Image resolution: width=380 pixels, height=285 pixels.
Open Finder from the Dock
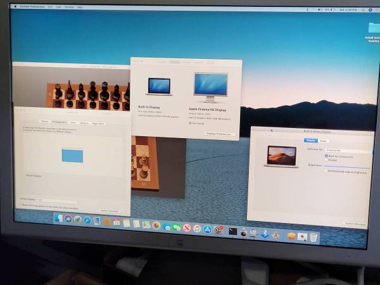(x=58, y=218)
